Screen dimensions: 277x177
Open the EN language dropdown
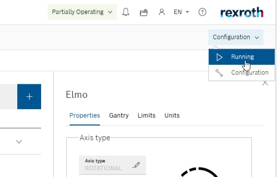181,12
